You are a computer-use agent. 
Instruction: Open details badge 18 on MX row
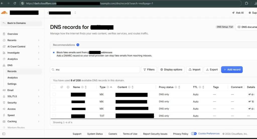[251, 102]
